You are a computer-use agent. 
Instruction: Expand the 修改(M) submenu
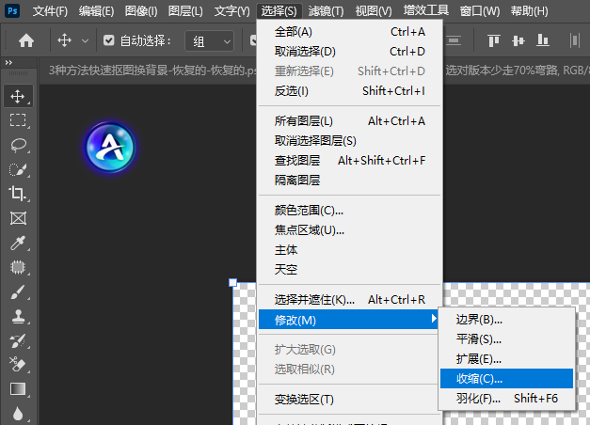(349, 320)
